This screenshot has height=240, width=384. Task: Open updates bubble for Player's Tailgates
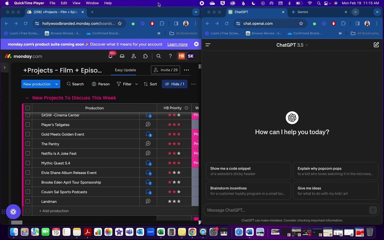[x=148, y=124]
